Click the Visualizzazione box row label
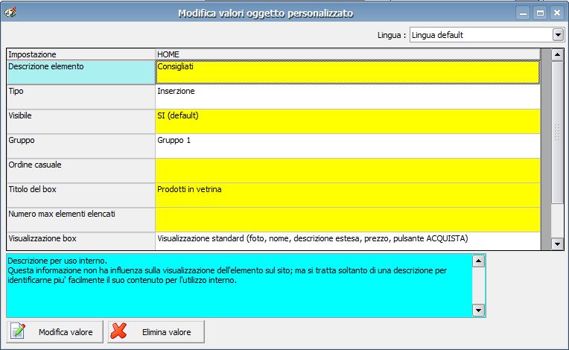This screenshot has width=569, height=350. (x=81, y=241)
